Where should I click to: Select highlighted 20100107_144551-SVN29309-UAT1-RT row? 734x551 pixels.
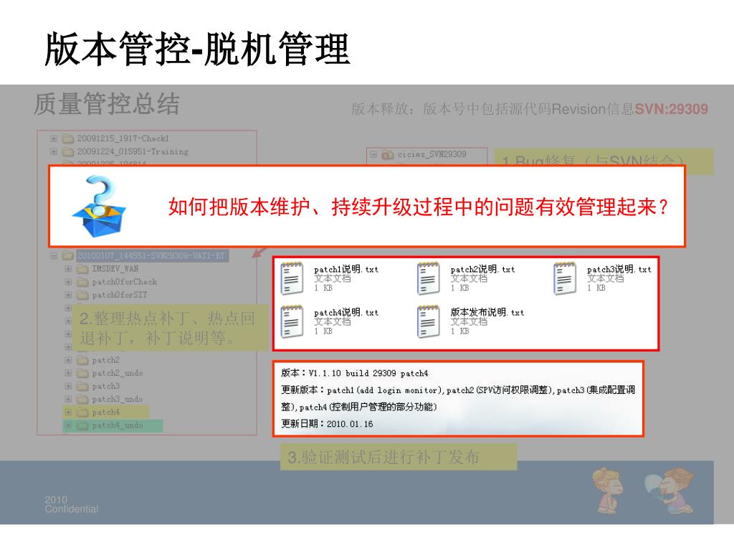click(x=151, y=255)
